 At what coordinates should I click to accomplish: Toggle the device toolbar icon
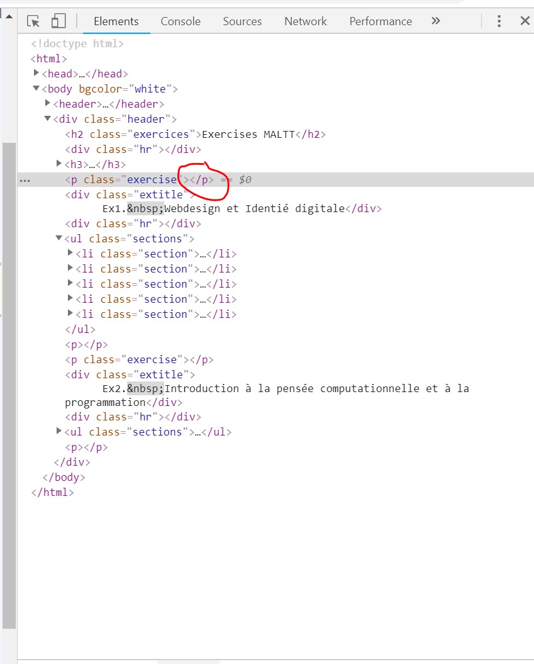(58, 21)
